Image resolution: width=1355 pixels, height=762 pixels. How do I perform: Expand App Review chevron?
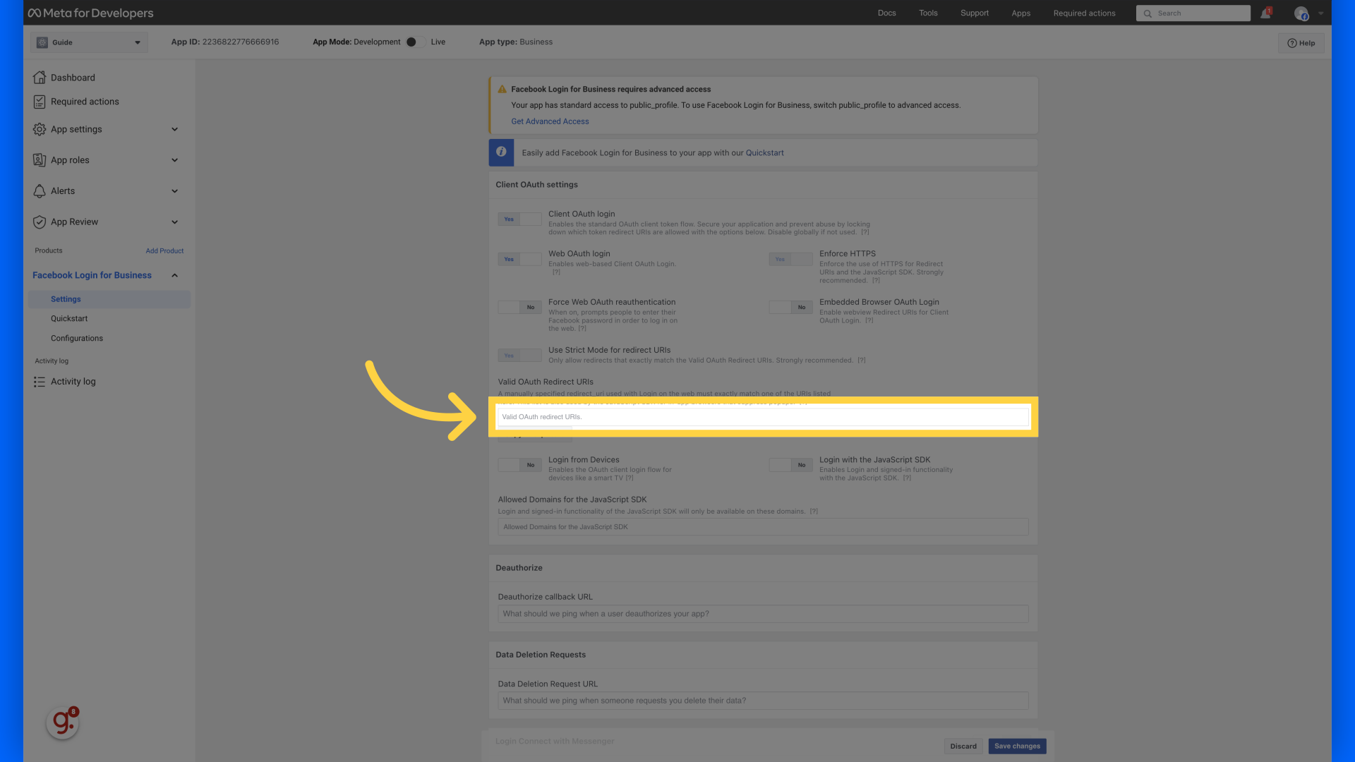(175, 222)
